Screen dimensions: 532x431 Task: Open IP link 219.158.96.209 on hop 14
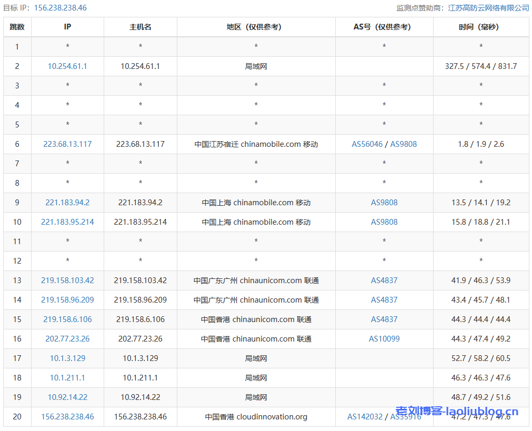tap(67, 299)
